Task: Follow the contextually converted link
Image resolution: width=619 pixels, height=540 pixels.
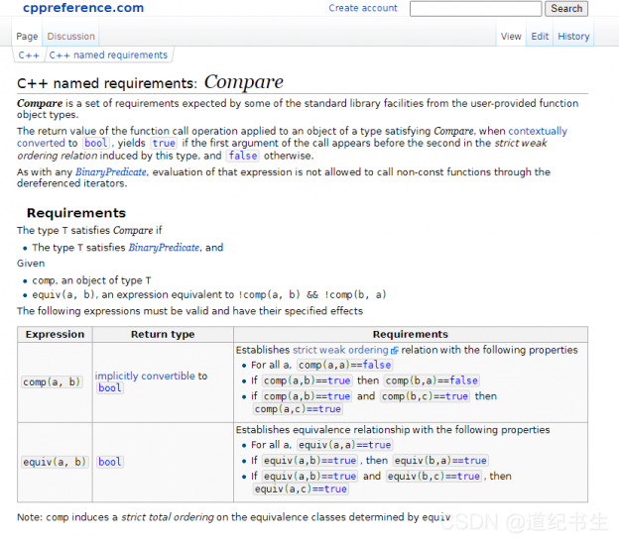Action: pos(538,131)
